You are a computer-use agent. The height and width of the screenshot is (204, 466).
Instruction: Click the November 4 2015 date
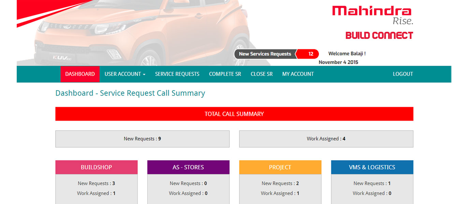point(338,62)
